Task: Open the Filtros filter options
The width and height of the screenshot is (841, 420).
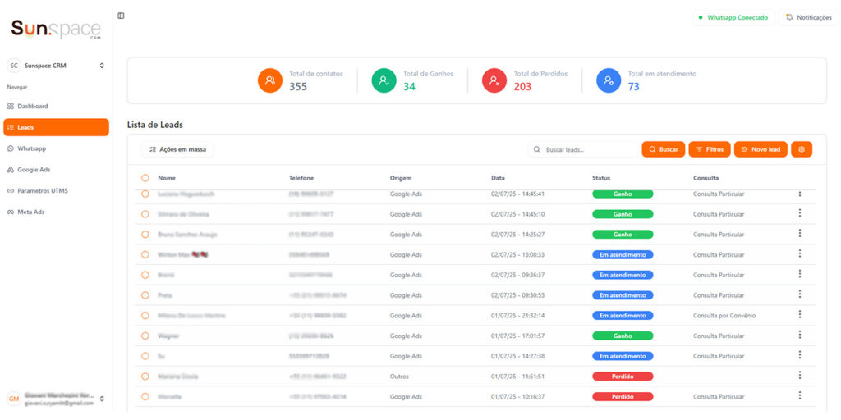Action: (x=709, y=149)
